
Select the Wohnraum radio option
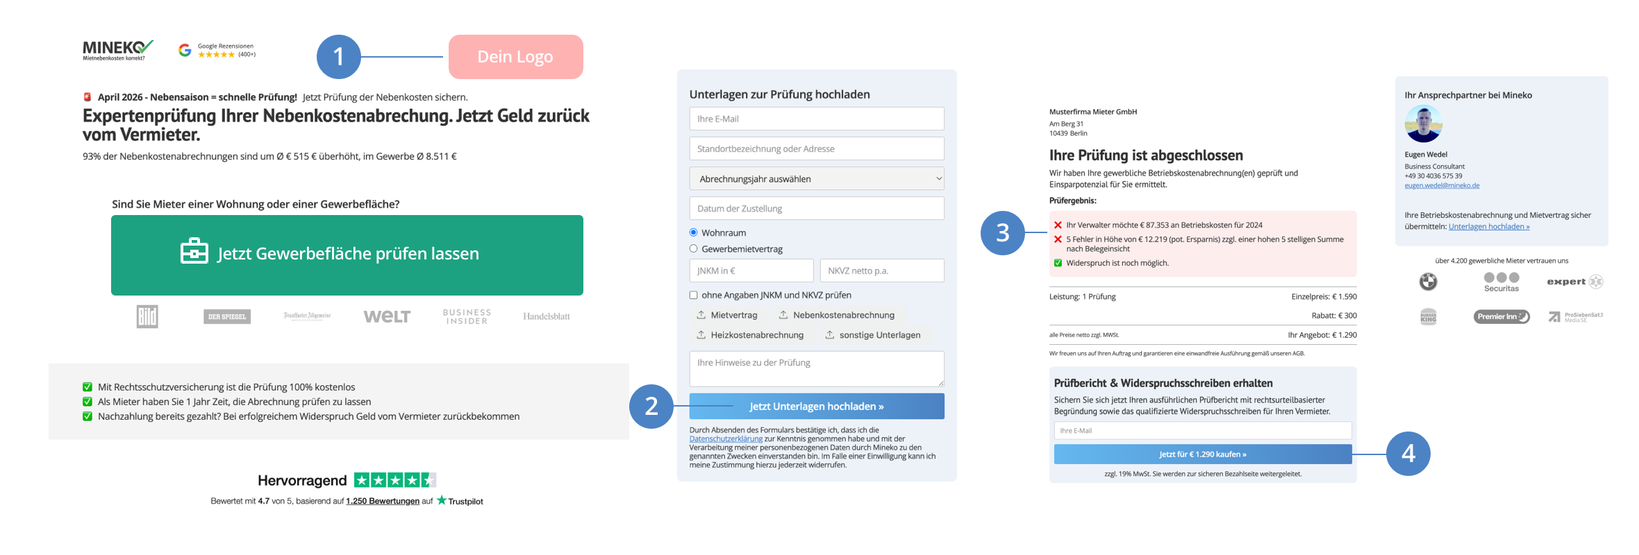pyautogui.click(x=693, y=232)
